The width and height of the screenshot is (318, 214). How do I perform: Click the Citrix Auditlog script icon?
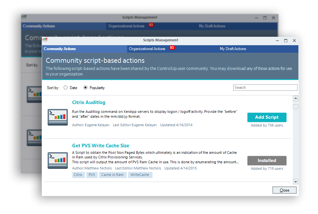(58, 117)
